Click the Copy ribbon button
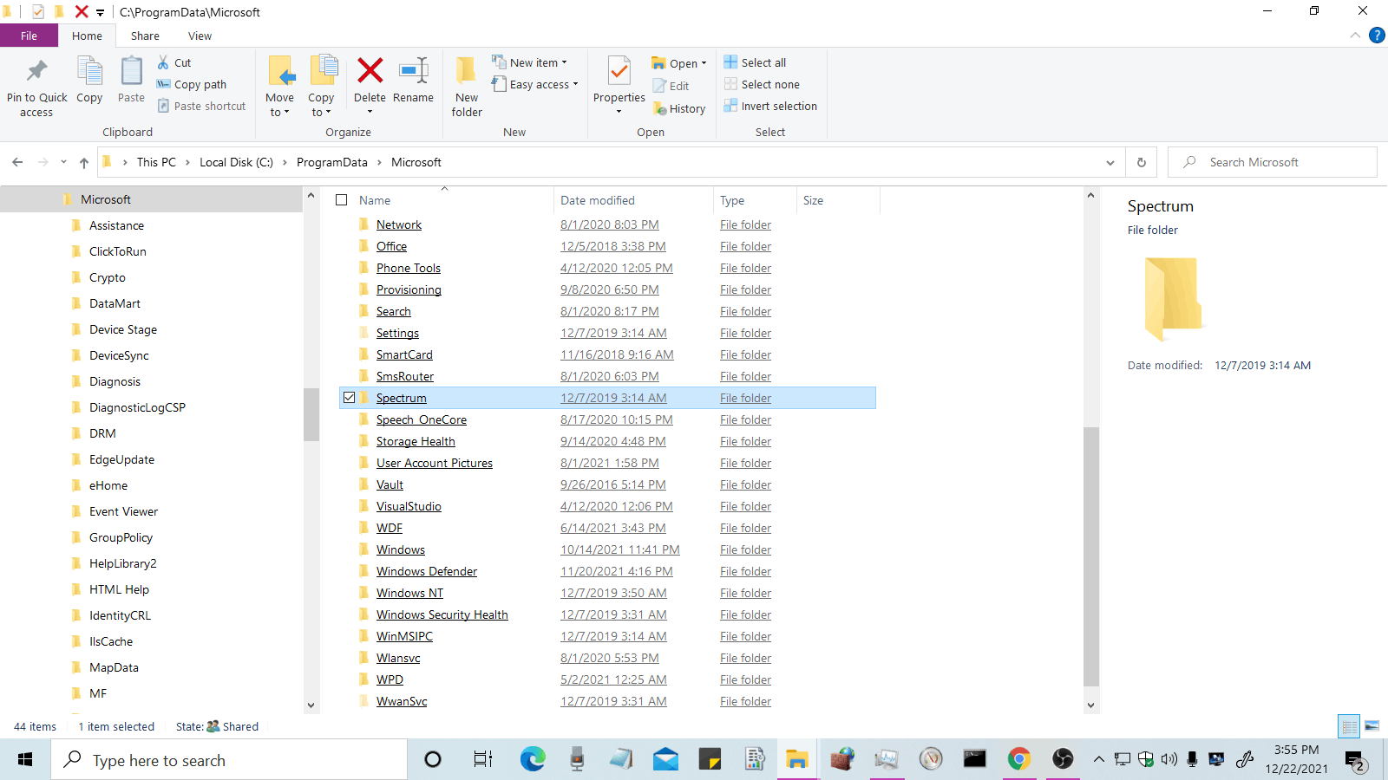1388x780 pixels. 89,81
